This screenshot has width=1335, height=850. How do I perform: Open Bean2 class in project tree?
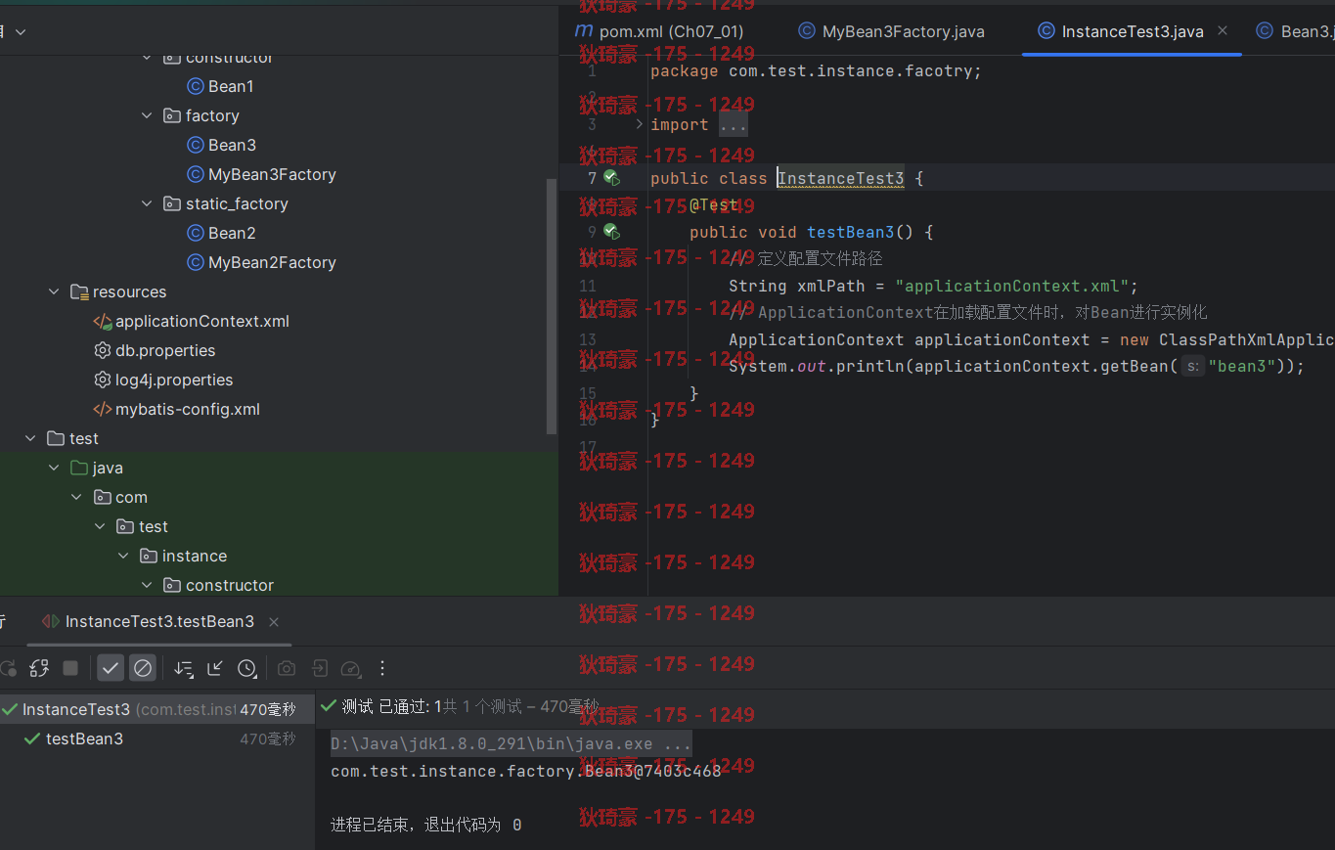click(x=221, y=233)
